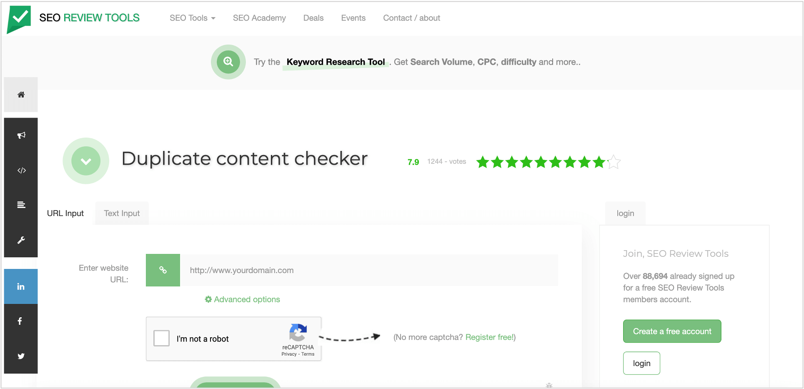The height and width of the screenshot is (389, 804).
Task: Open the home icon in sidebar
Action: [21, 95]
